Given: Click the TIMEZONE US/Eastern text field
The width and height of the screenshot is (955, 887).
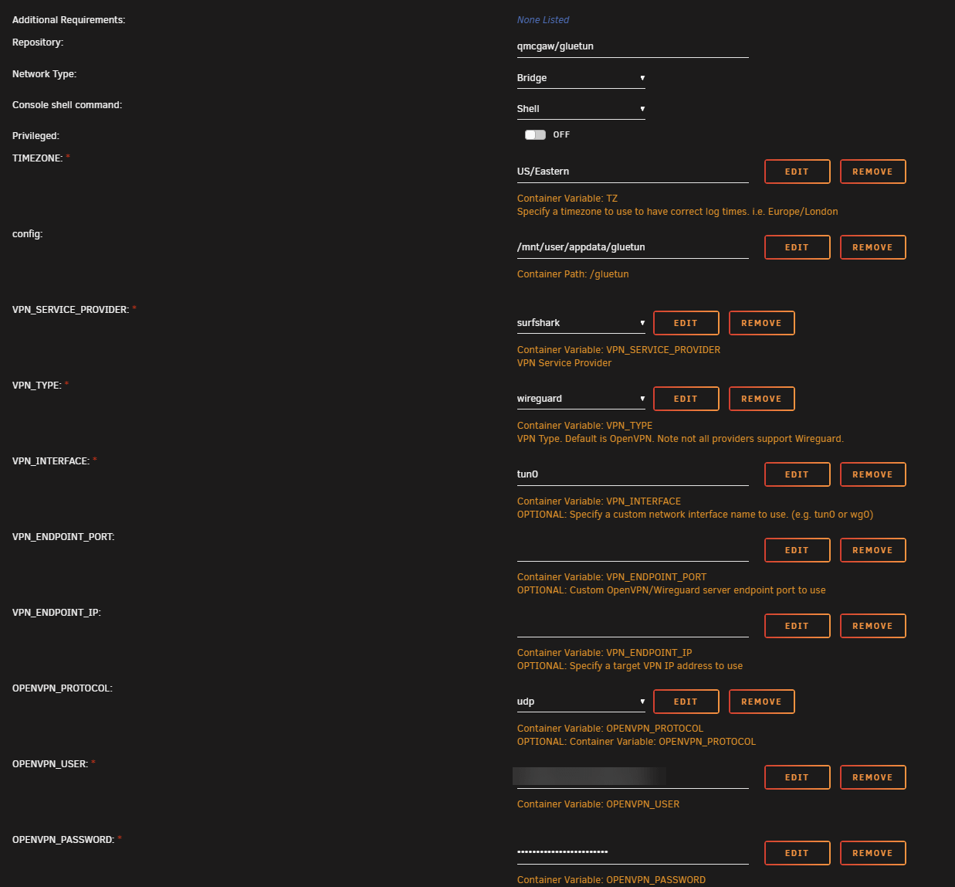Looking at the screenshot, I should point(632,172).
